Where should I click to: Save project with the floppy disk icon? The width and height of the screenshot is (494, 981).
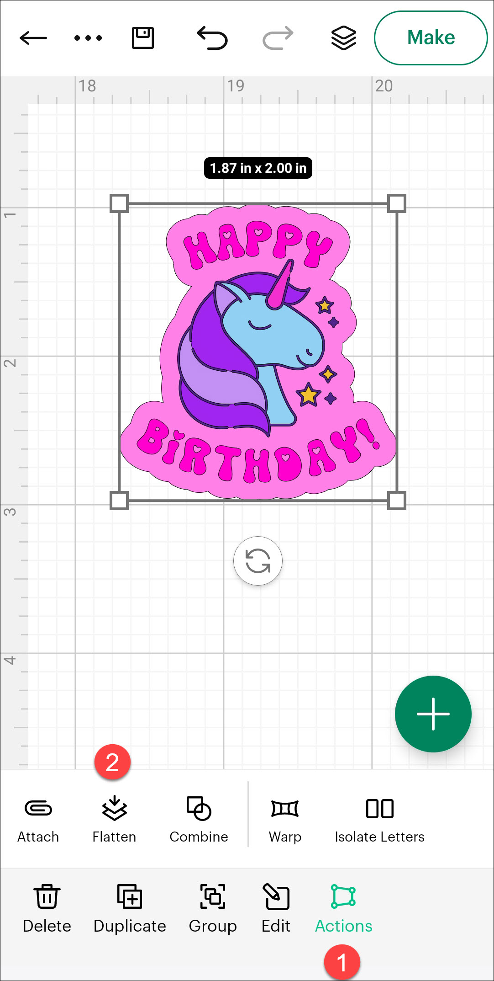pyautogui.click(x=143, y=38)
